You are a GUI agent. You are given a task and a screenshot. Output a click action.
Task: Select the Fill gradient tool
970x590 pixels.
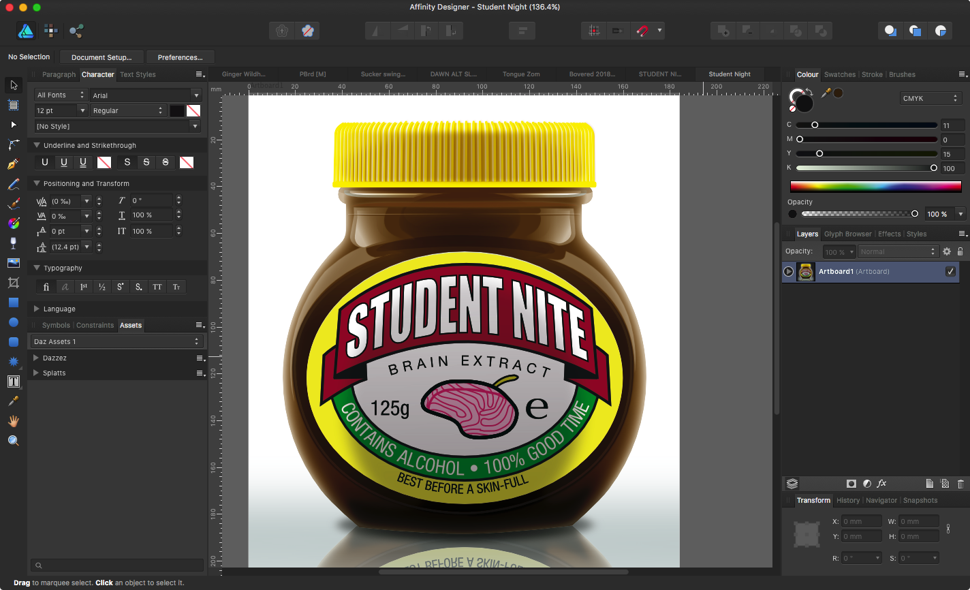point(14,223)
